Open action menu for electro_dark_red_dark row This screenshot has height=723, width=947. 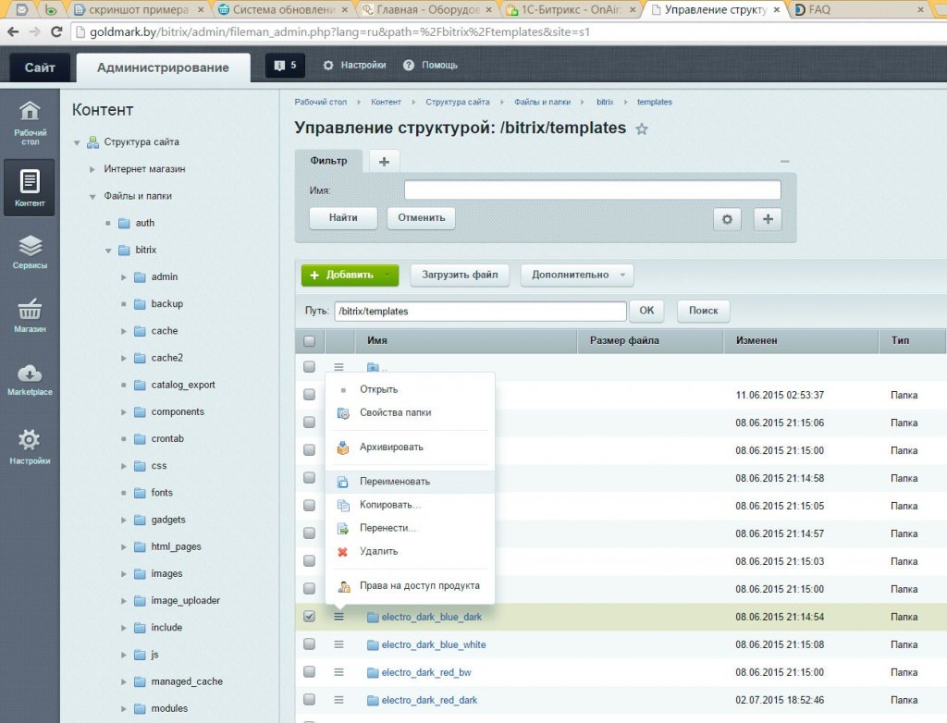tap(338, 700)
